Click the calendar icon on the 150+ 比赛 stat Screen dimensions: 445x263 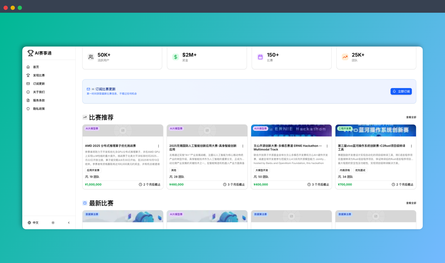[x=260, y=57]
